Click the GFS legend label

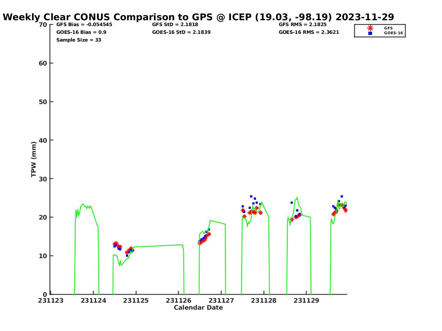388,28
